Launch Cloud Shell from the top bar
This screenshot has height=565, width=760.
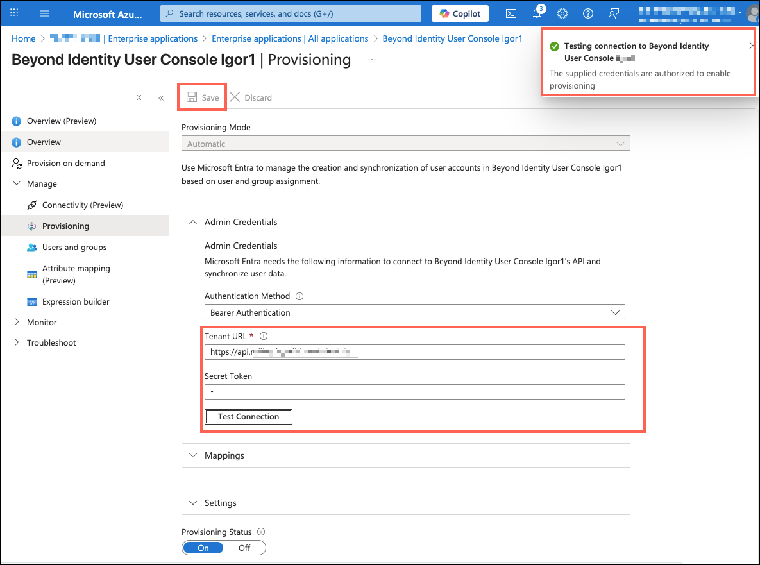click(x=511, y=13)
